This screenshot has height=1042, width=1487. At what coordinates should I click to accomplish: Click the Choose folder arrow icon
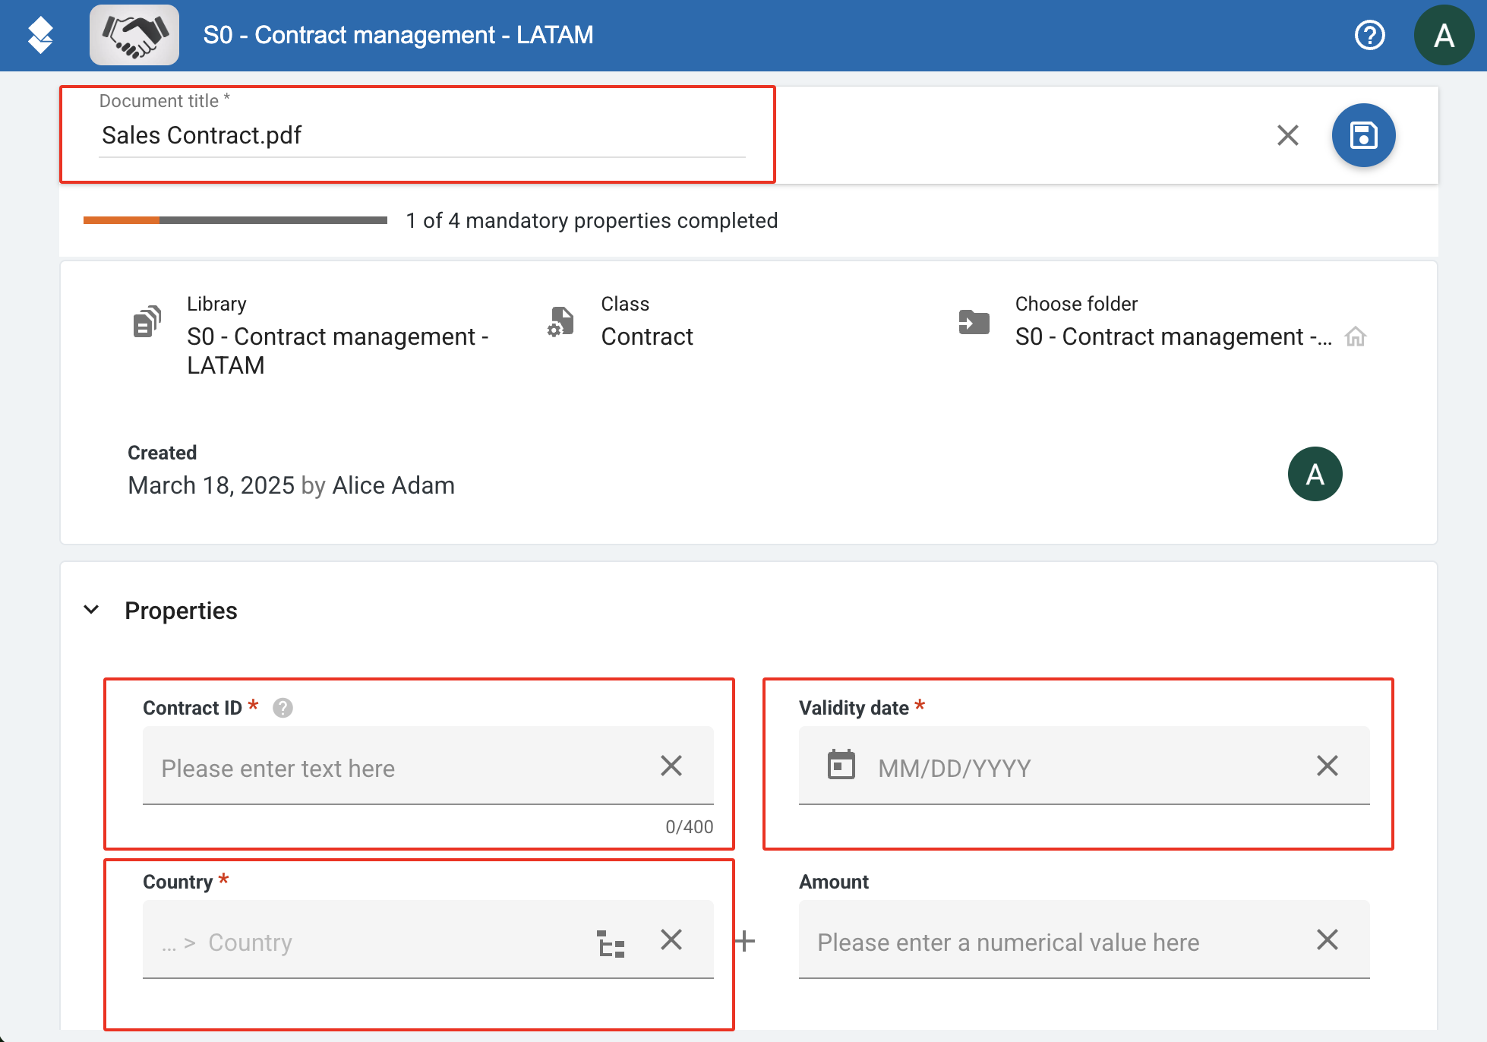click(x=974, y=322)
